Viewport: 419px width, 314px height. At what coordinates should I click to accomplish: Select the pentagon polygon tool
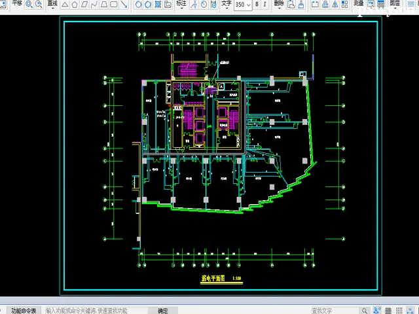coord(75,4)
